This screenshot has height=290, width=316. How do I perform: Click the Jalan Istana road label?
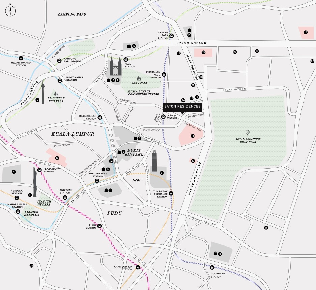(x=17, y=251)
